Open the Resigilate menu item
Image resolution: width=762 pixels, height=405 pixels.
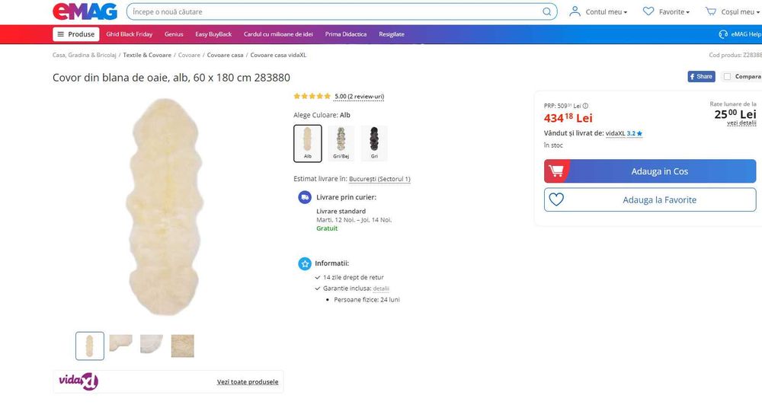point(392,34)
